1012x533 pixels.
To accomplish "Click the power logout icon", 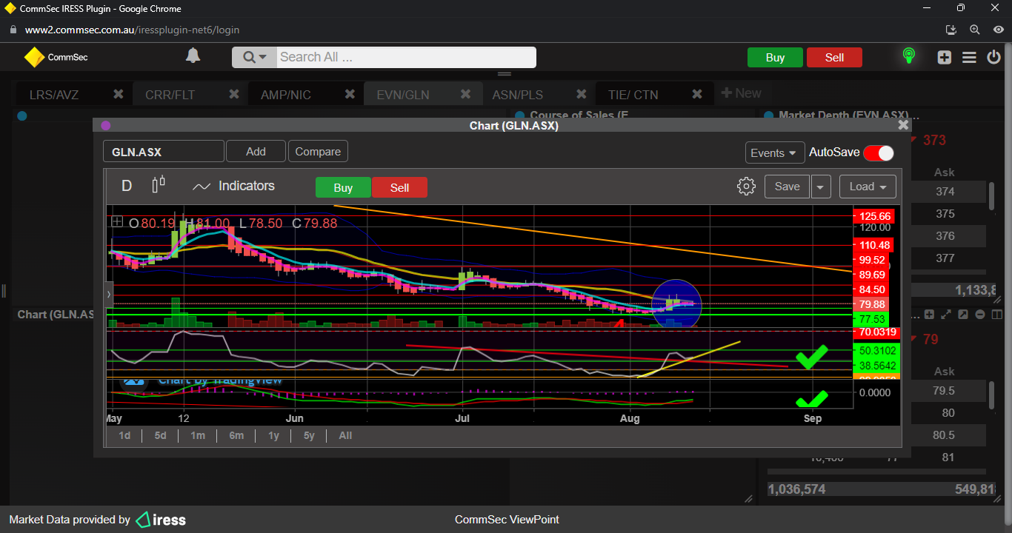I will [994, 57].
